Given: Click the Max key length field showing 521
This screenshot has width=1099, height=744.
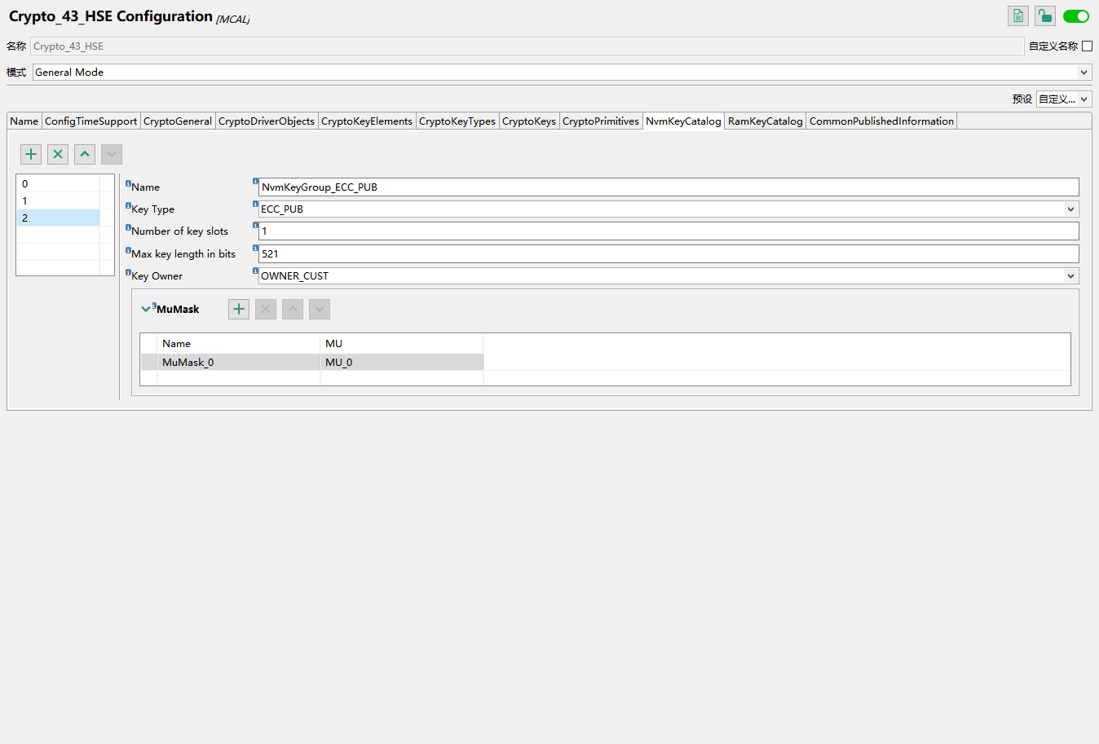Looking at the screenshot, I should (571, 253).
